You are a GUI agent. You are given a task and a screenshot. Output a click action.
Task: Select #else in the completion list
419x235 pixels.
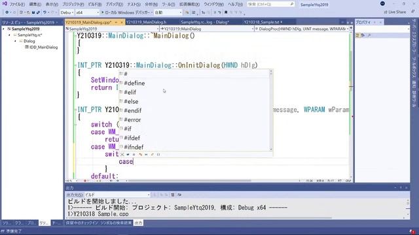pos(194,101)
